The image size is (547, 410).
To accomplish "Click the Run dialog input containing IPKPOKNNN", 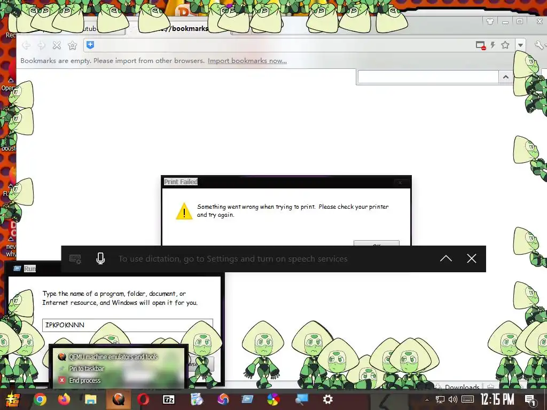I will click(x=127, y=325).
